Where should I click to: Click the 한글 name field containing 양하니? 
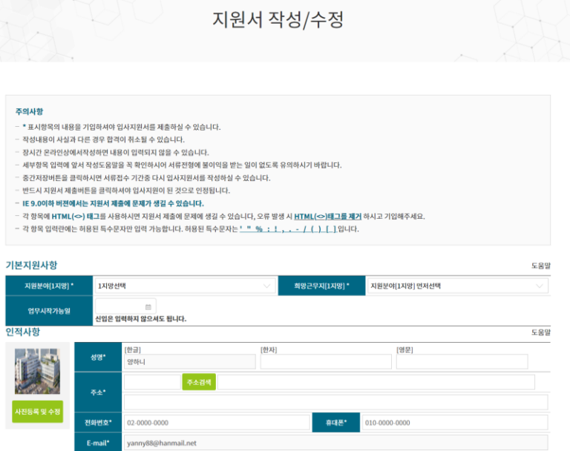189,362
